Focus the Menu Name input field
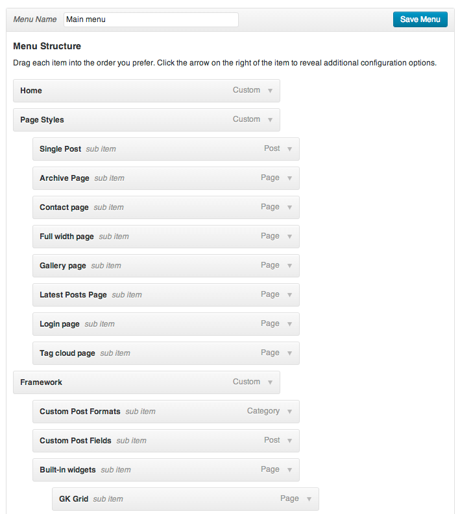The image size is (460, 514). [151, 19]
